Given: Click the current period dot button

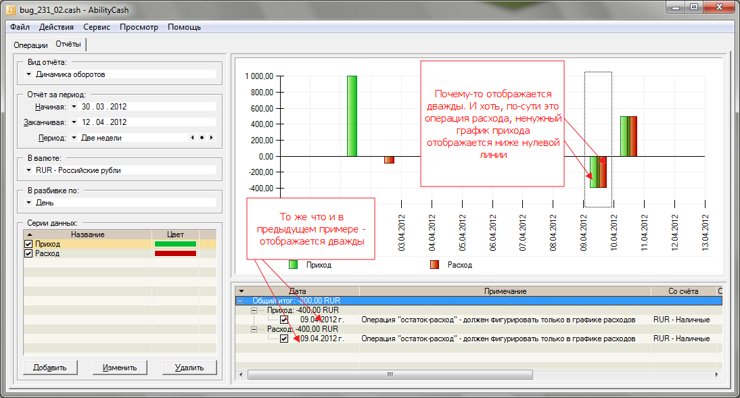Looking at the screenshot, I should (x=202, y=138).
